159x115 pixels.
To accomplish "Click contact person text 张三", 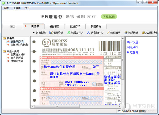I will pos(96,67).
